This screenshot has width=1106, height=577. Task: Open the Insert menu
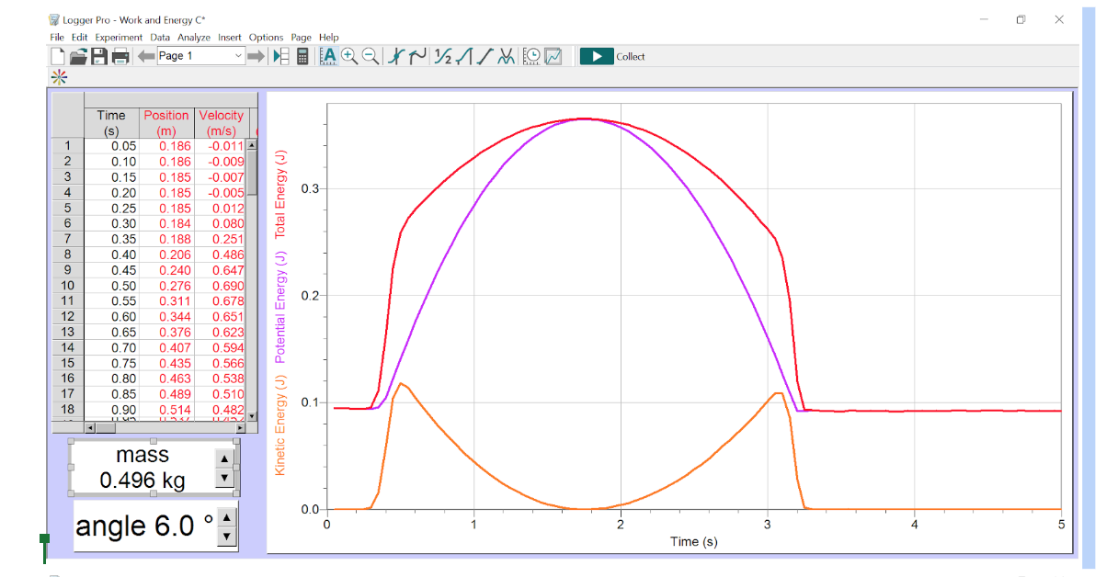[x=230, y=38]
